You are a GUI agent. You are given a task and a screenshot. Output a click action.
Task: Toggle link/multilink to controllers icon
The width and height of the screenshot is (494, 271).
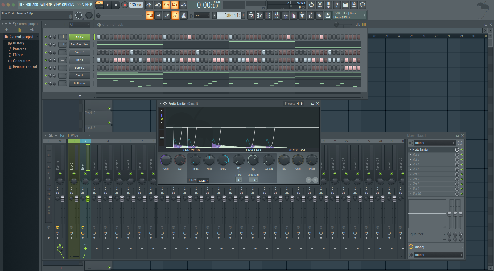[175, 15]
